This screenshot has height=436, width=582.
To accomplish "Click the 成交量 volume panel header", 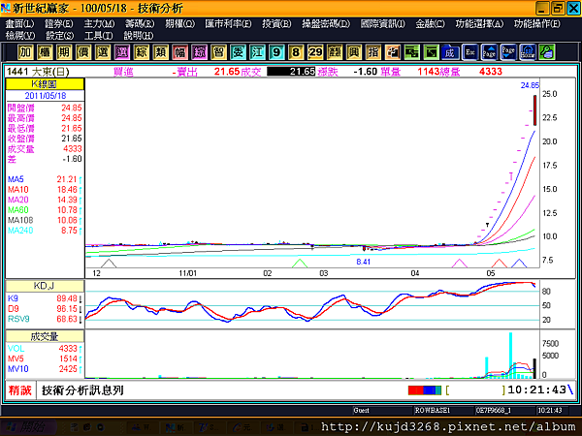I will [x=45, y=336].
